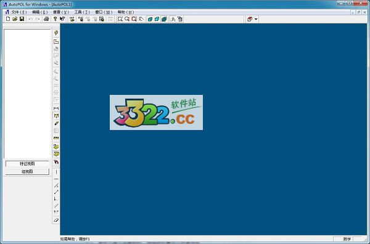The image size is (370, 244).
Task: Toggle the third teal solid box view
Action: click(164, 19)
